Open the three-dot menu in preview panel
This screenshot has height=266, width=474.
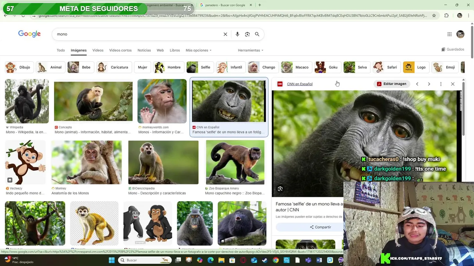pyautogui.click(x=441, y=84)
